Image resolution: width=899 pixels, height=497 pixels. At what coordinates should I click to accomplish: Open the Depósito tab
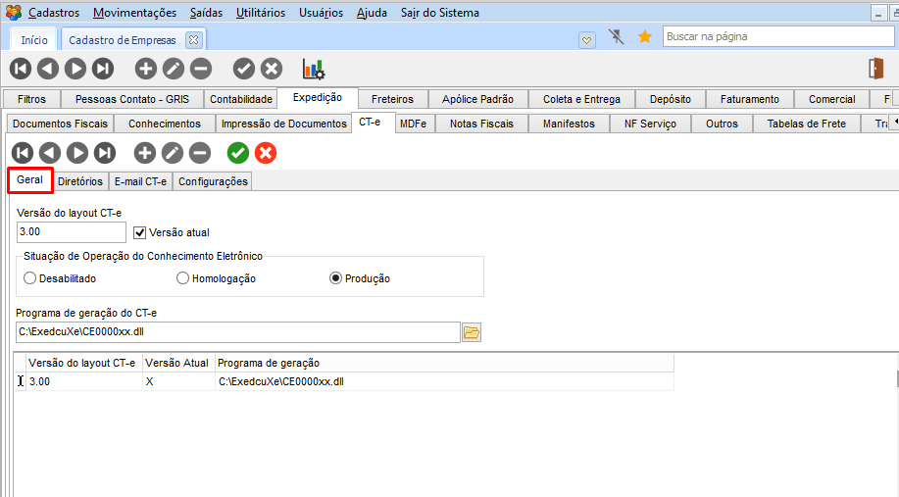[x=671, y=99]
